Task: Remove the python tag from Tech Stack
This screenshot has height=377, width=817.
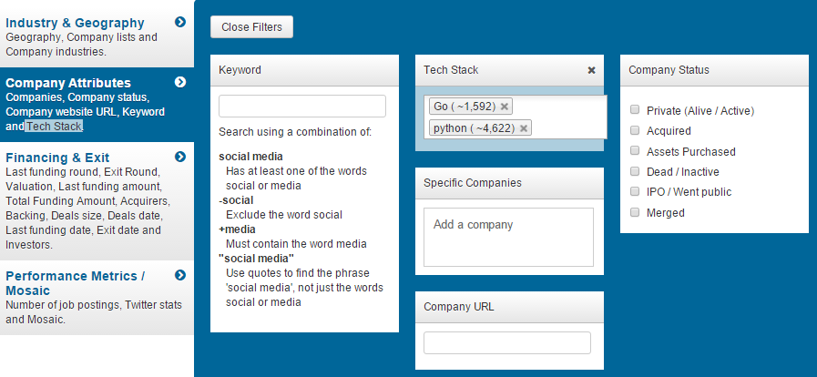Action: [x=524, y=128]
